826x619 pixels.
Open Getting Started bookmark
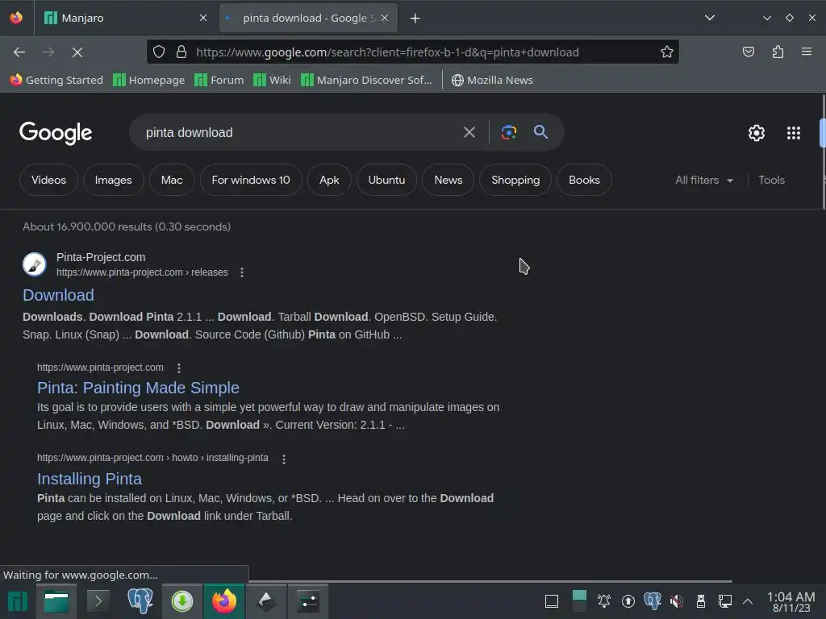56,80
